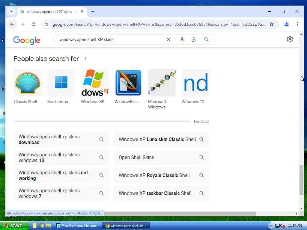
Task: Search Windows open shell xp skins not working
Action: pyautogui.click(x=61, y=175)
